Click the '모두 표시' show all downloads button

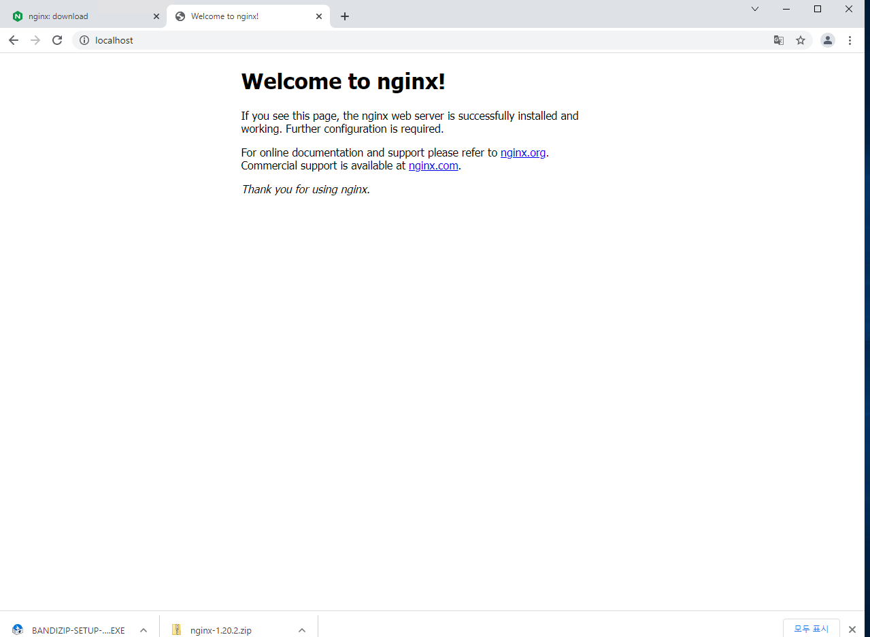(x=812, y=629)
